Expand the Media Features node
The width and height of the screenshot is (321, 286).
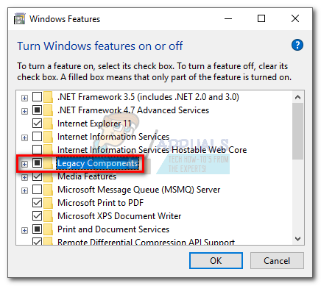(24, 177)
